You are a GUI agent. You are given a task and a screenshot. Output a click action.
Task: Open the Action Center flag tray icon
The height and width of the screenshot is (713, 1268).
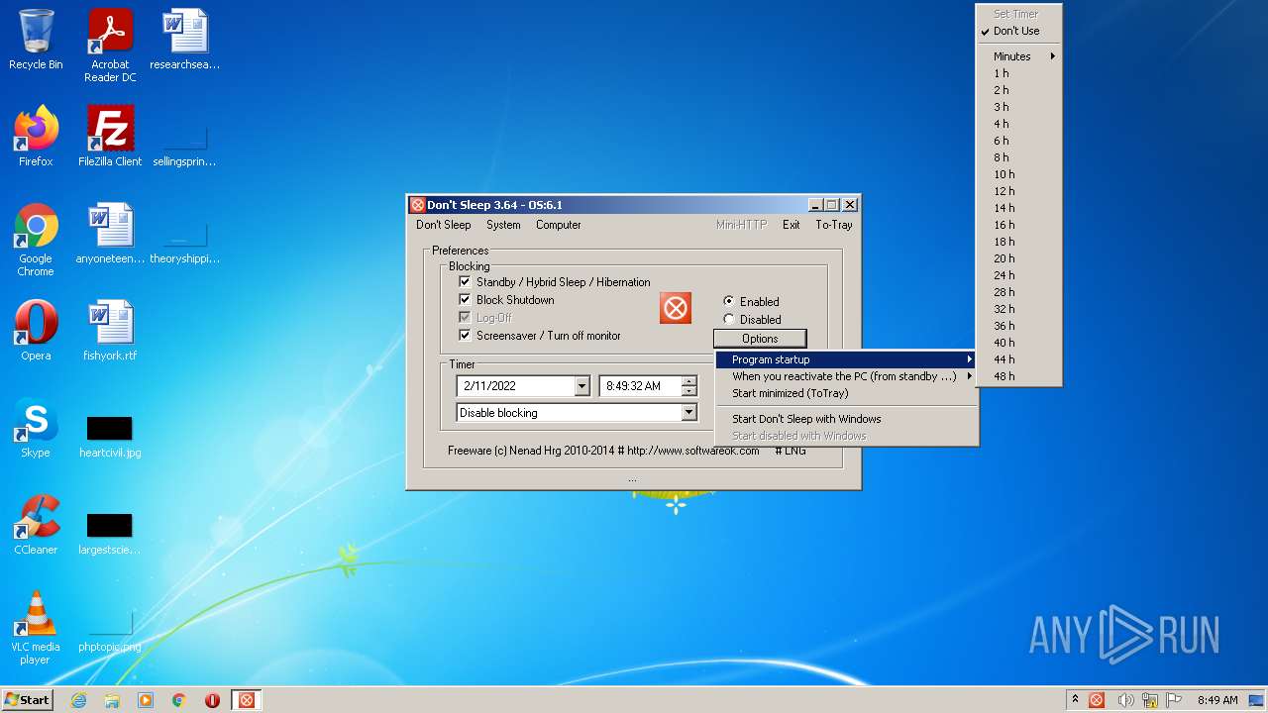click(1174, 700)
